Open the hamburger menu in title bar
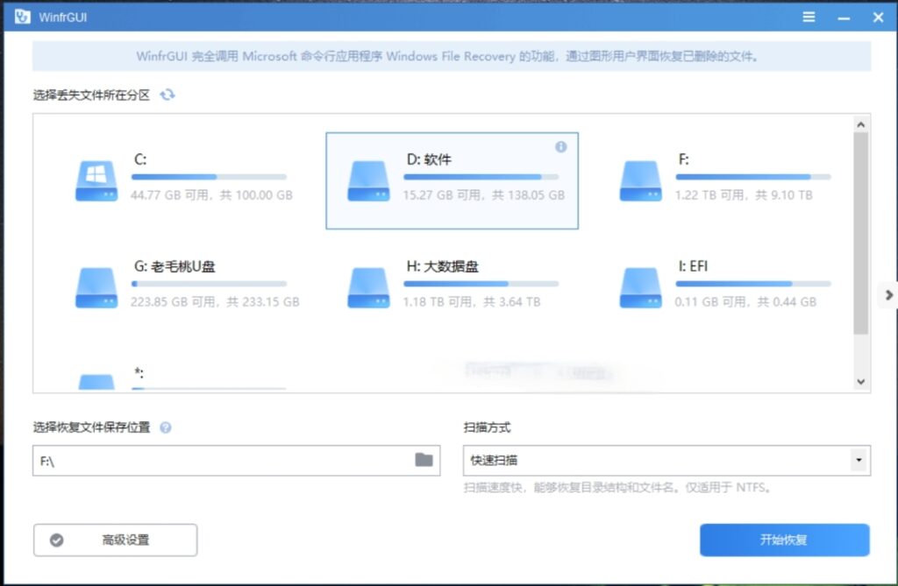This screenshot has width=898, height=586. pyautogui.click(x=809, y=17)
